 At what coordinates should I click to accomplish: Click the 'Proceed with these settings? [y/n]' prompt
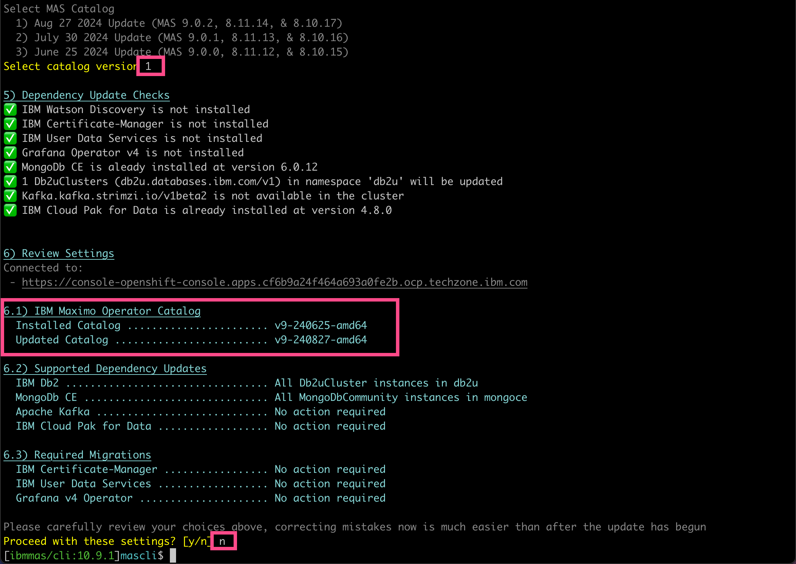click(107, 541)
